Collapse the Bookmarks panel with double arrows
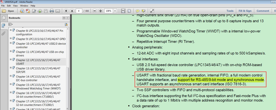The height and width of the screenshot is (110, 276). point(64,18)
